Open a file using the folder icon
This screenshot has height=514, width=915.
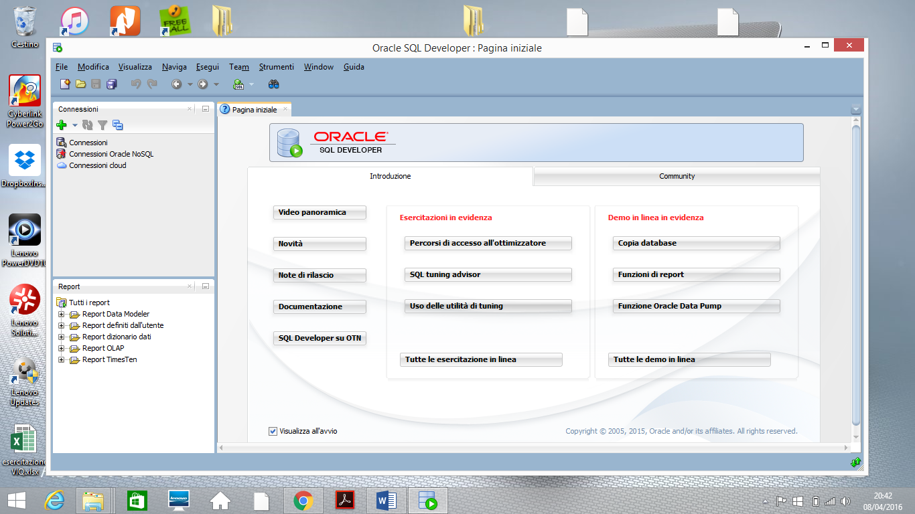(x=80, y=84)
